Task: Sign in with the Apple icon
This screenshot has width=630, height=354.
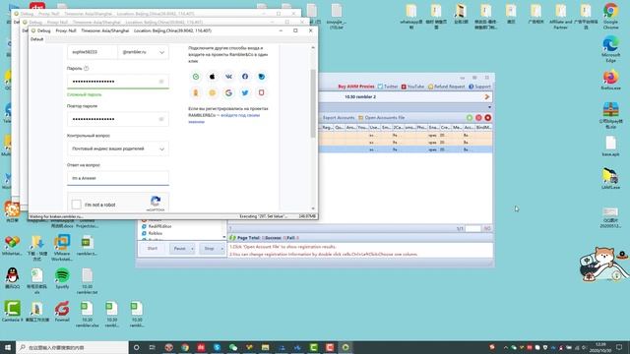Action: click(x=213, y=77)
